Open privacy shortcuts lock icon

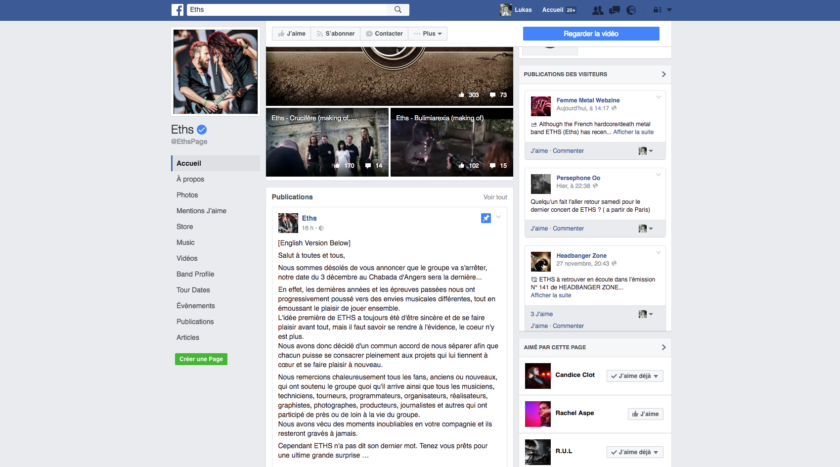coord(658,10)
